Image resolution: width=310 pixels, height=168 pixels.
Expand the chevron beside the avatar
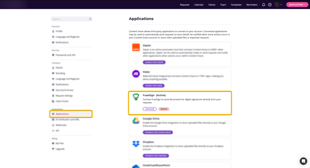tap(281, 5)
